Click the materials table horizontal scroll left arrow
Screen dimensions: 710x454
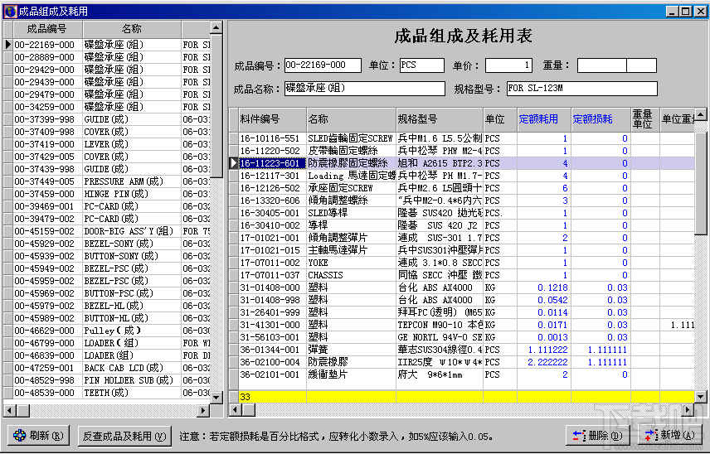point(234,410)
